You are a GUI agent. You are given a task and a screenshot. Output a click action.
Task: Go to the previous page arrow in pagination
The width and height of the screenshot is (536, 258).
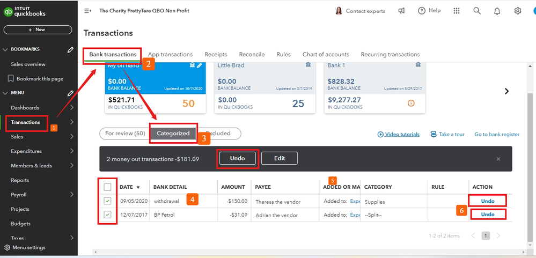click(x=473, y=235)
